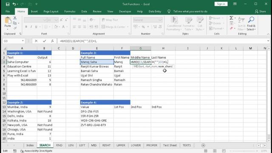The image size is (272, 153).
Task: Switch to the PROPER sheet tab
Action: (152, 145)
